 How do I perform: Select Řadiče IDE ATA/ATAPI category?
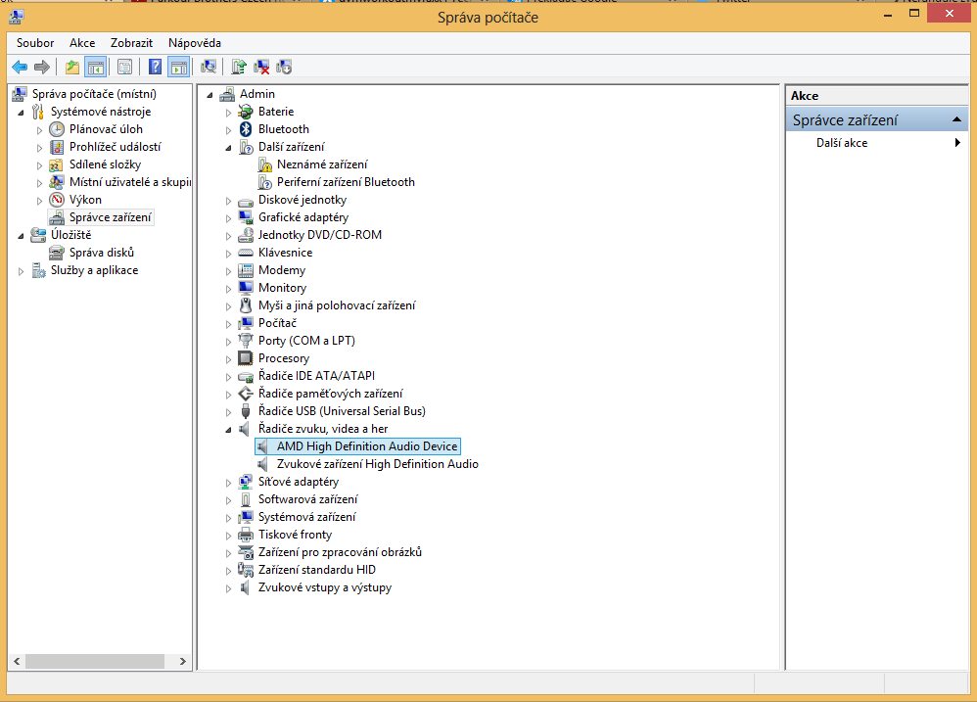click(316, 376)
